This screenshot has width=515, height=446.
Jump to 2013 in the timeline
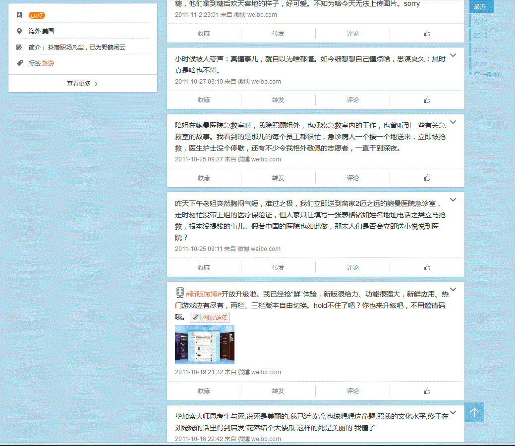[480, 36]
